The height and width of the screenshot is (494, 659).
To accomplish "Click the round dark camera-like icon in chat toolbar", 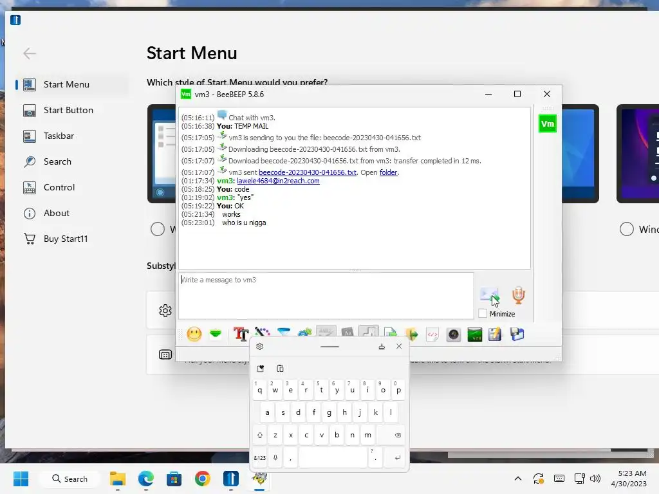I will pyautogui.click(x=454, y=334).
